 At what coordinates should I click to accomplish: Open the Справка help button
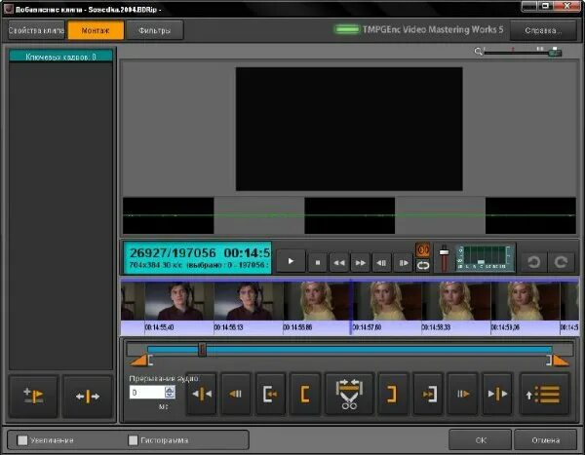[x=543, y=30]
